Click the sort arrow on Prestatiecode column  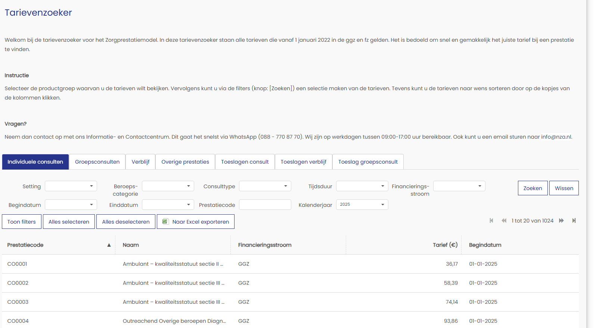[109, 245]
